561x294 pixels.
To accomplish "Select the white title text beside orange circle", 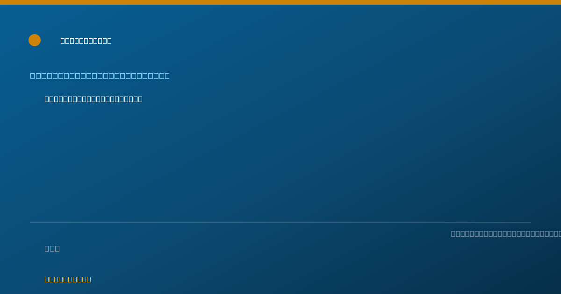I will 86,41.
